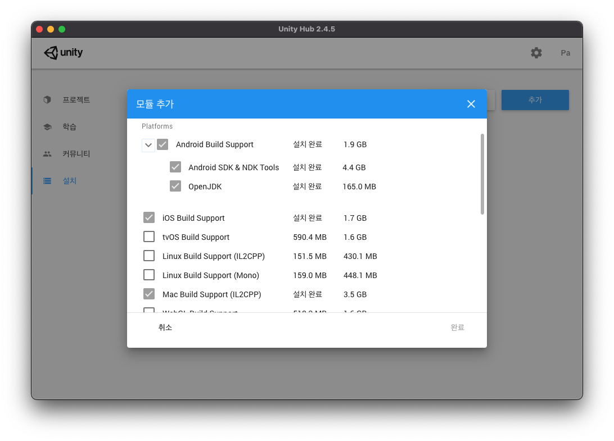Click the blue 추가 button

point(535,100)
